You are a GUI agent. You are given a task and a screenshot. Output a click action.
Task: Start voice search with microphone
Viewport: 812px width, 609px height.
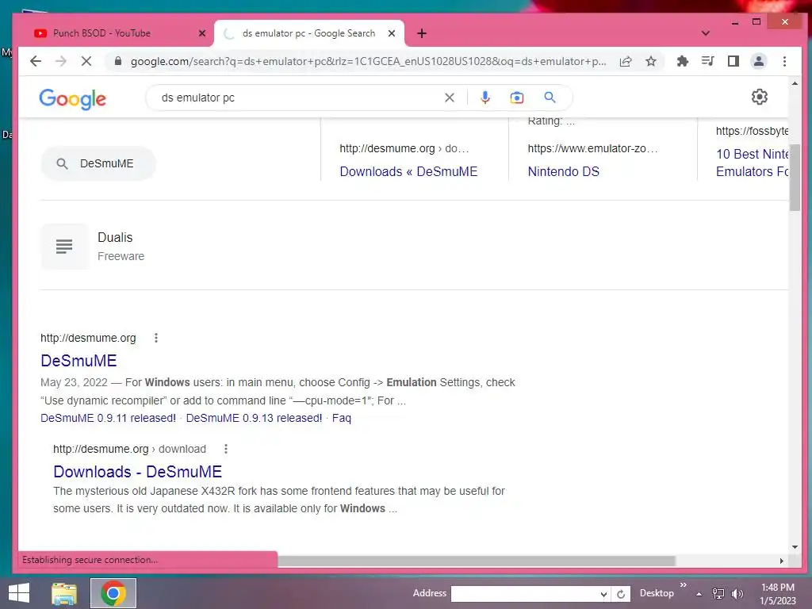485,98
